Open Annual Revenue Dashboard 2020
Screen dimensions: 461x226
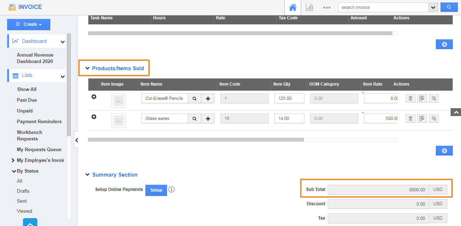35,58
